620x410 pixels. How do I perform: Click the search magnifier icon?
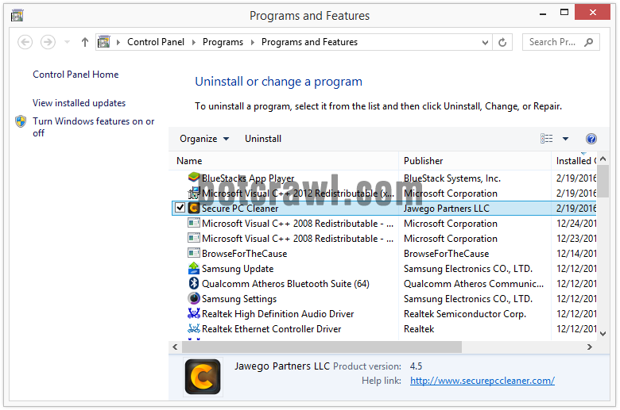click(x=588, y=42)
